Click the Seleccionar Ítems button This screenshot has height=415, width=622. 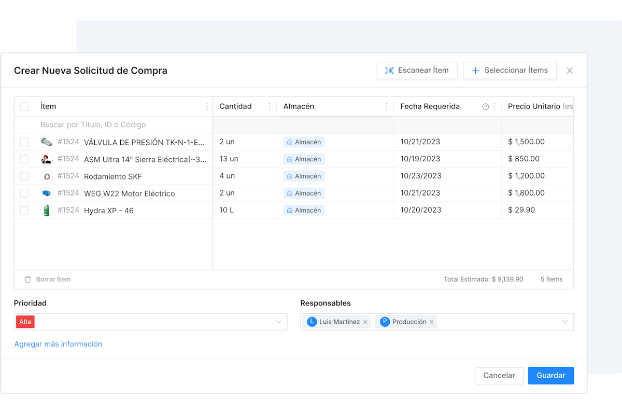click(x=510, y=71)
